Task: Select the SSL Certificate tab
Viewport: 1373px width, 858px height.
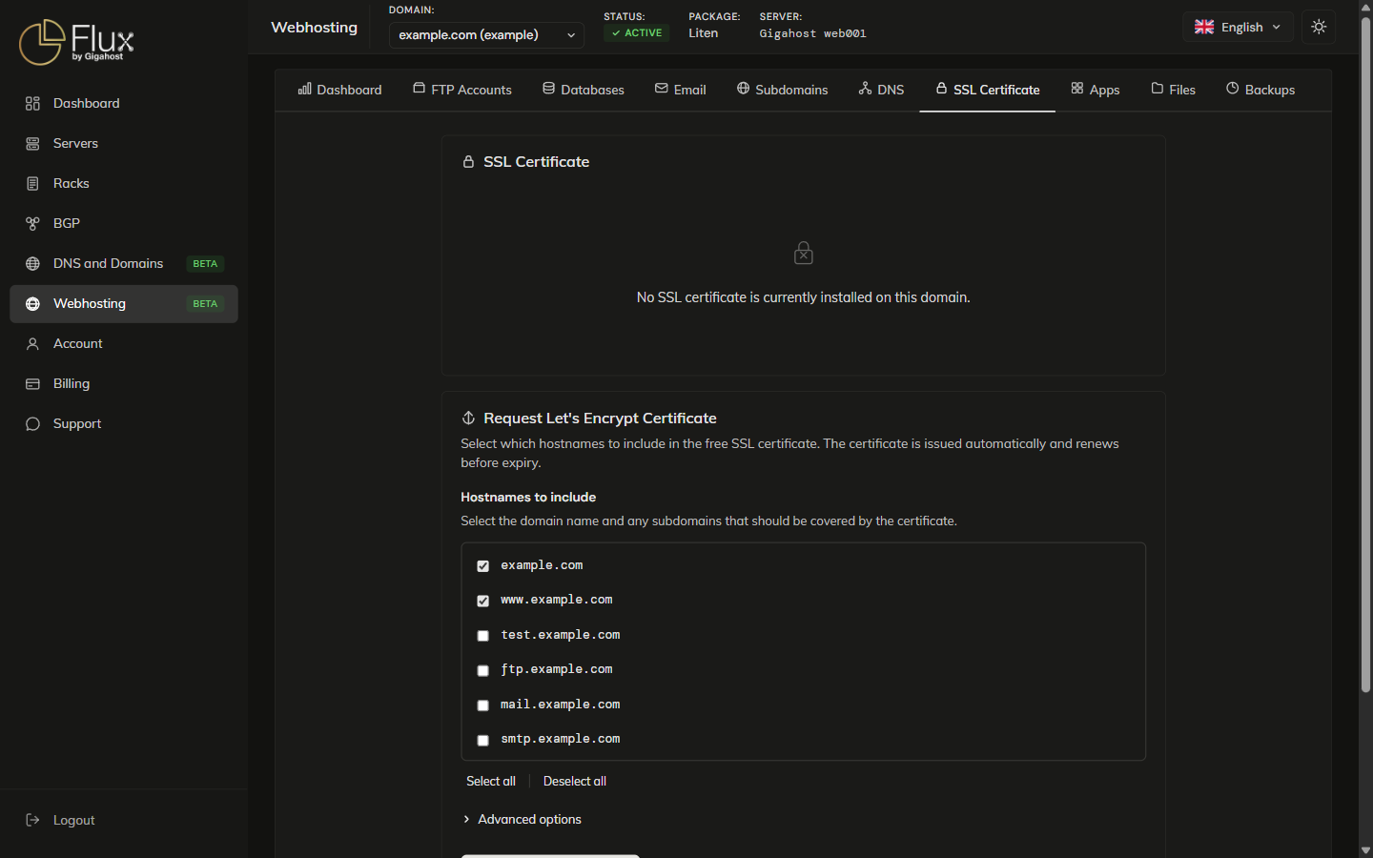Action: [x=987, y=90]
